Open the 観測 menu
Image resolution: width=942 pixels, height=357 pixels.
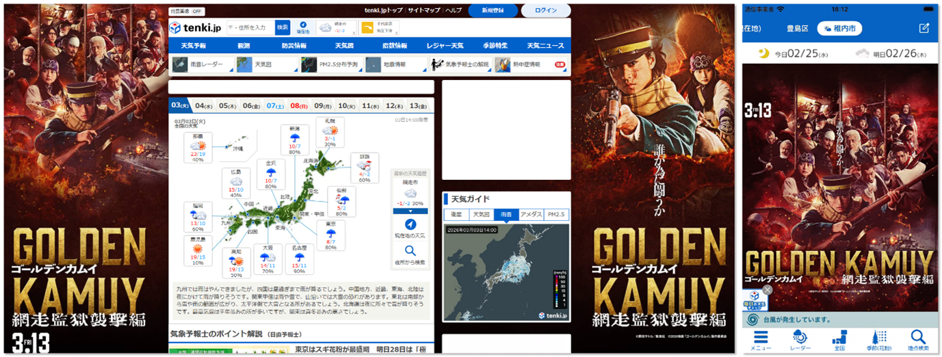pyautogui.click(x=244, y=46)
